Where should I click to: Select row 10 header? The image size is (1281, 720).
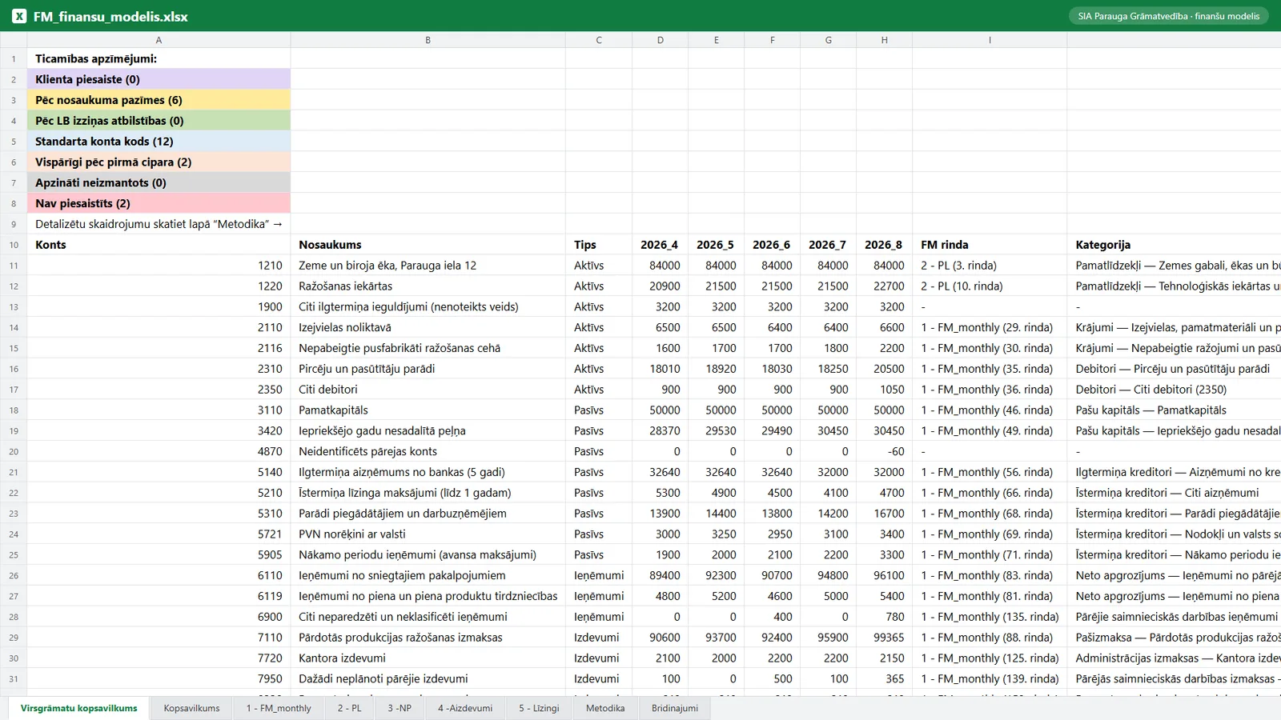click(14, 245)
